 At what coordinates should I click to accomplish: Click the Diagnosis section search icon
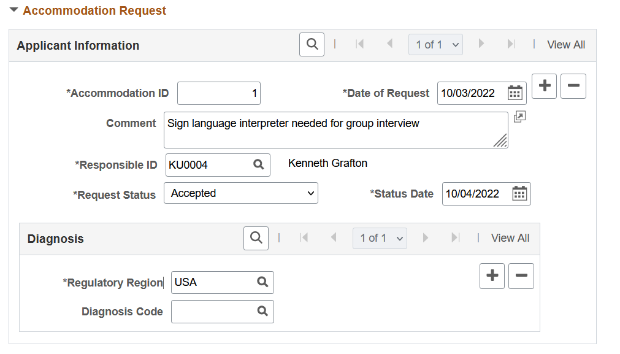tap(256, 238)
